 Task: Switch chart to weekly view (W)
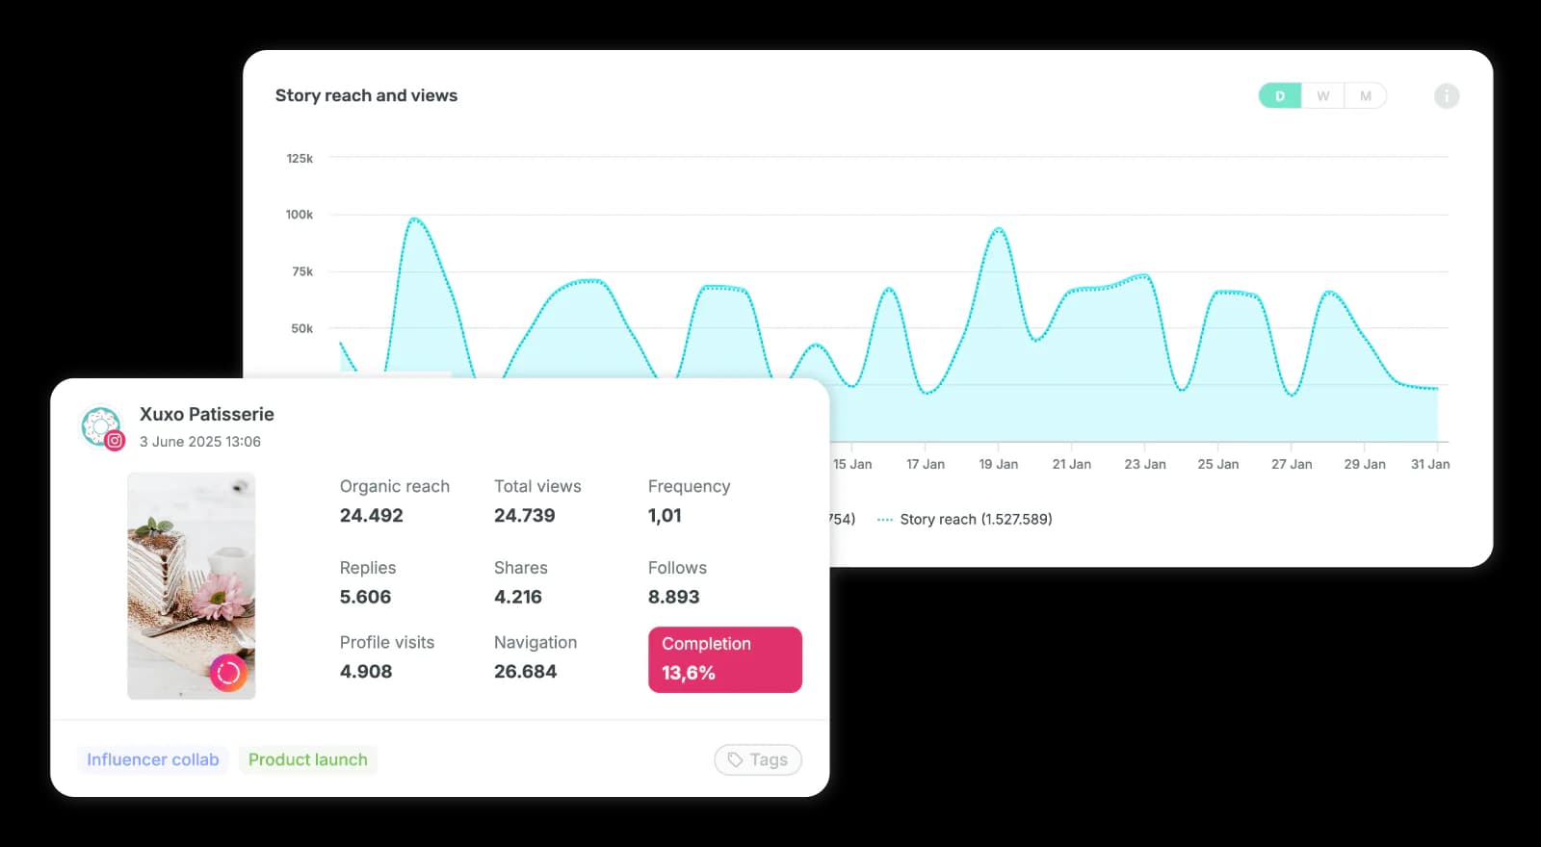1322,96
